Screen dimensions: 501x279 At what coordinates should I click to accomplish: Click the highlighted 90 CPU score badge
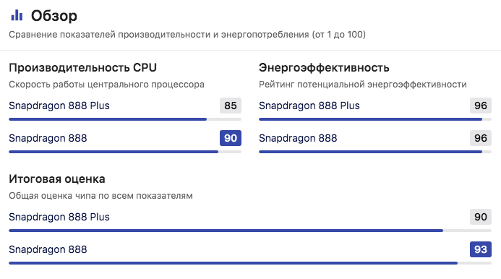click(231, 138)
